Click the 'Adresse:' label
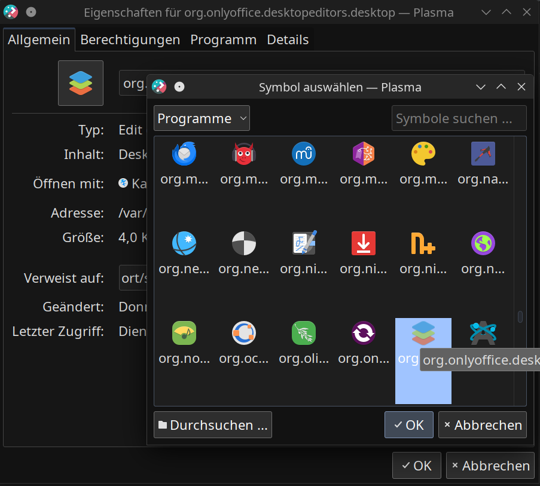 77,213
